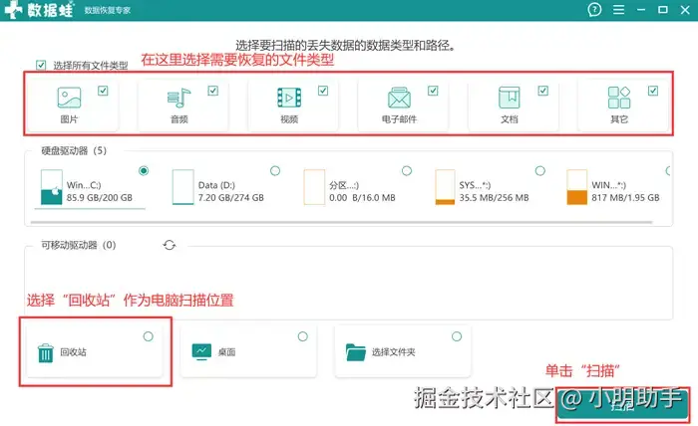698x426 pixels.
Task: Click the 可移动驱动器 (0) heading
Action: [x=79, y=245]
